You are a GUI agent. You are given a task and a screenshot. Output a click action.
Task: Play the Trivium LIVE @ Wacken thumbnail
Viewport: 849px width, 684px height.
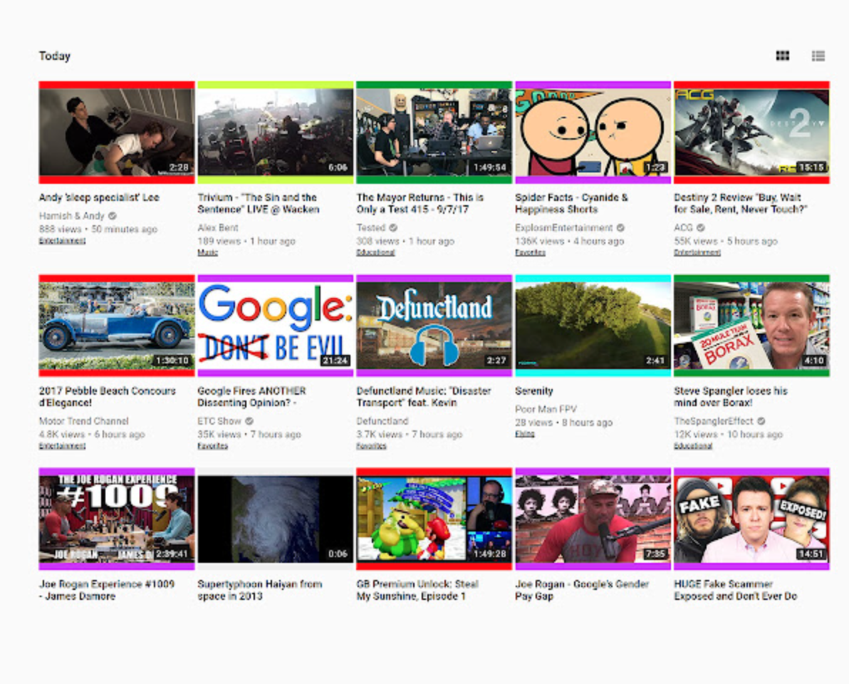point(275,132)
